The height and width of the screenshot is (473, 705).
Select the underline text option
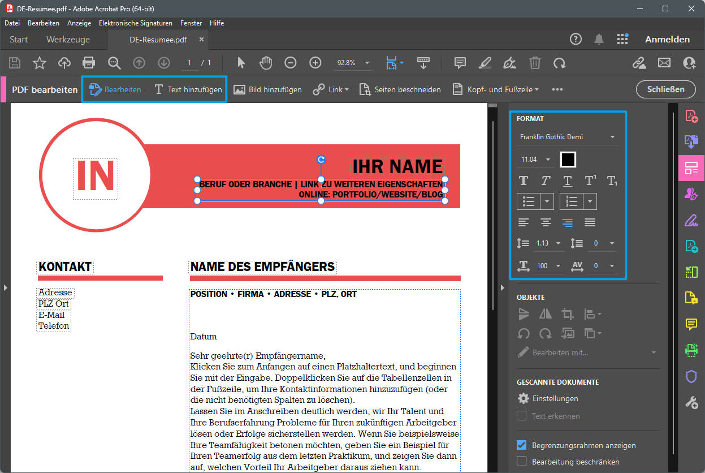[x=567, y=180]
